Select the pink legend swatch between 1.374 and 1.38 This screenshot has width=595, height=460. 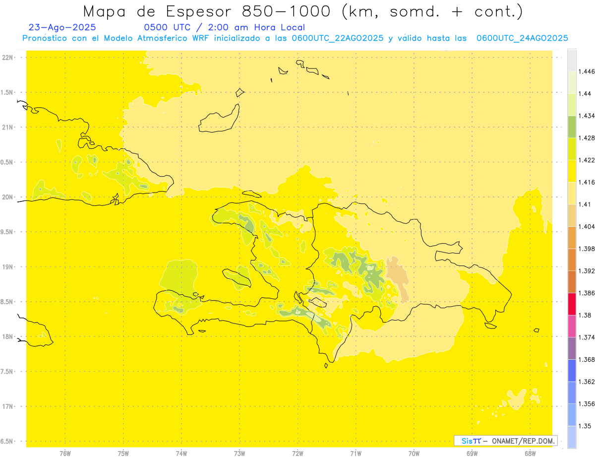pos(572,326)
